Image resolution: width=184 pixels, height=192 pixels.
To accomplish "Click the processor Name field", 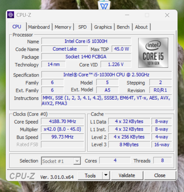I will (x=86, y=41).
